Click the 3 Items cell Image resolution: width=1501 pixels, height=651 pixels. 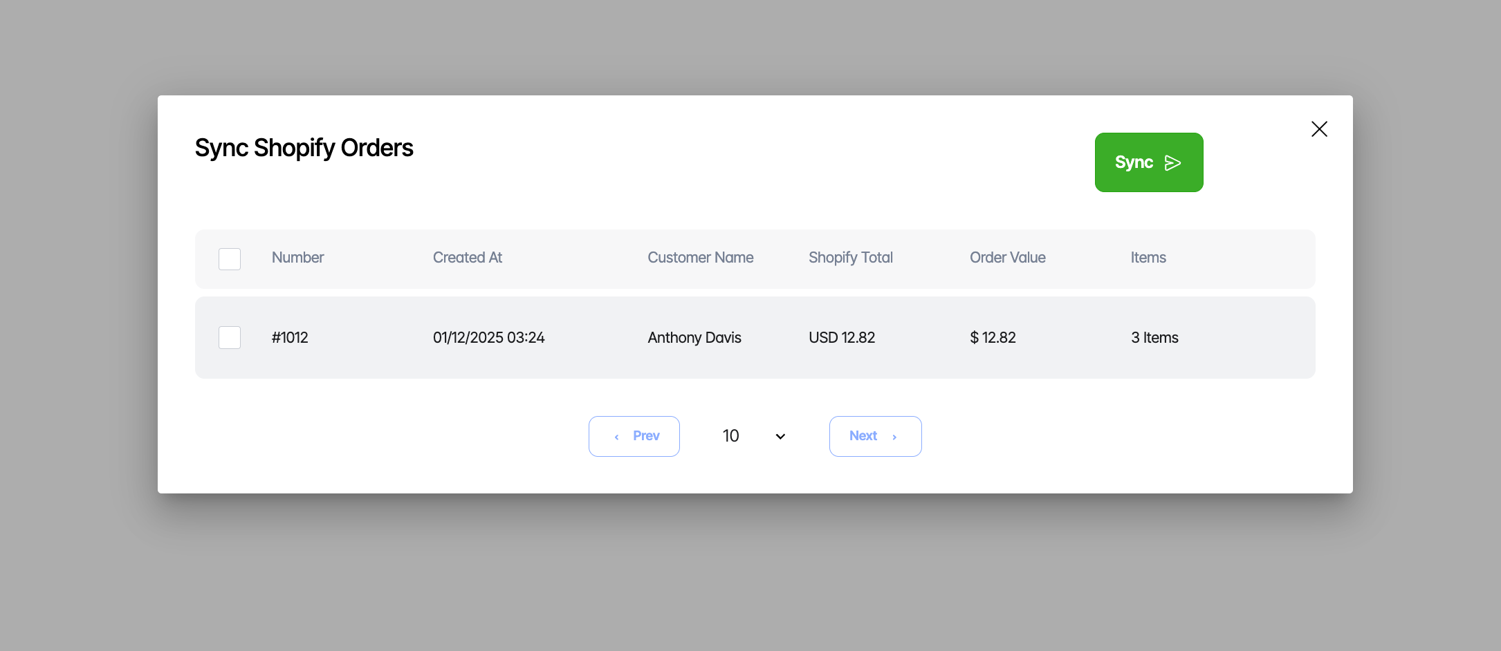[x=1154, y=338]
